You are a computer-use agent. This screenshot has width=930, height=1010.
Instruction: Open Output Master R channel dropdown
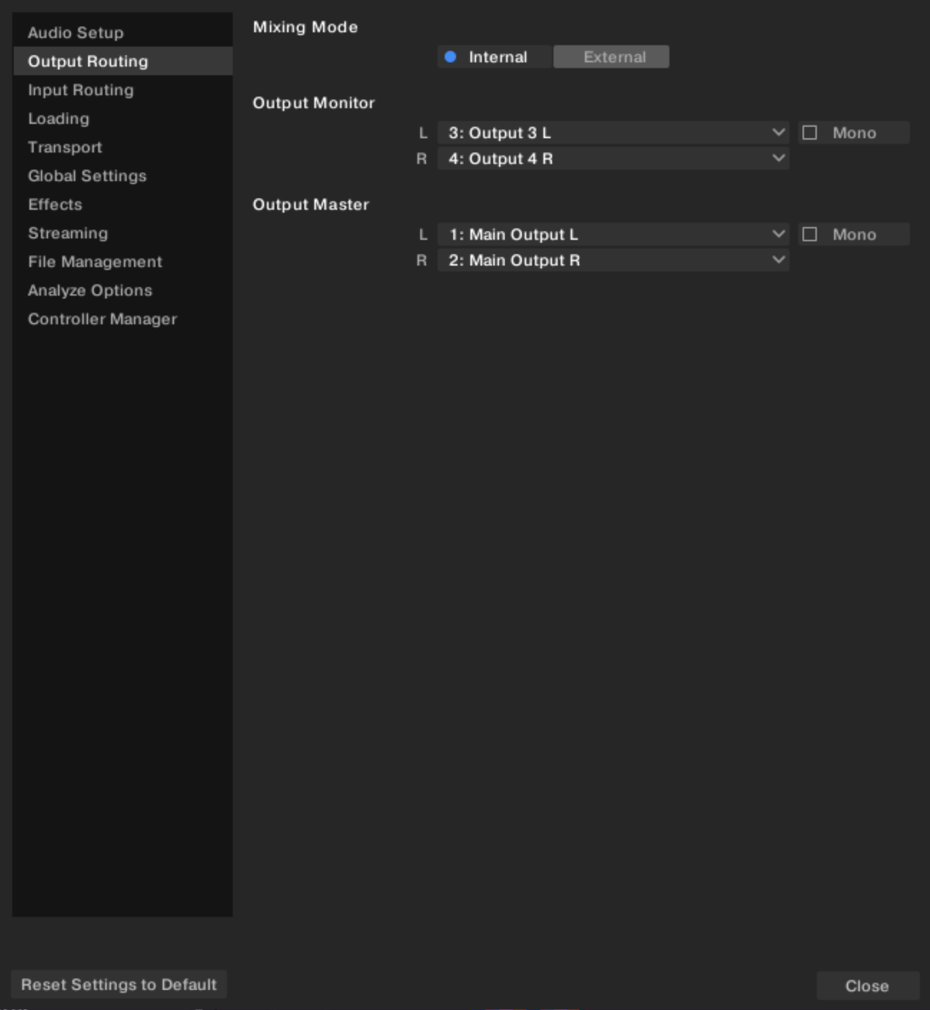click(x=613, y=260)
